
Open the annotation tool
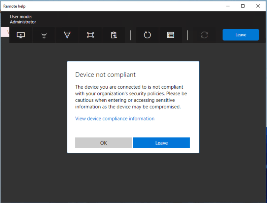pyautogui.click(x=67, y=35)
